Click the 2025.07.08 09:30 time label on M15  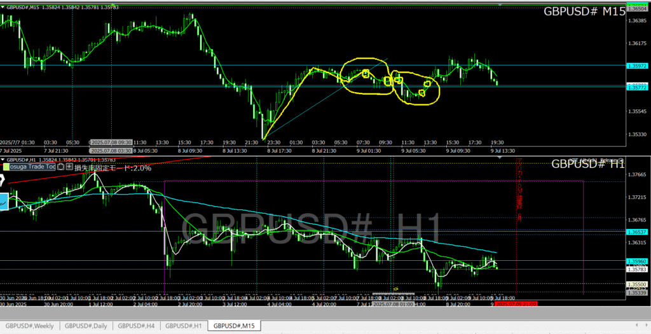pyautogui.click(x=111, y=143)
